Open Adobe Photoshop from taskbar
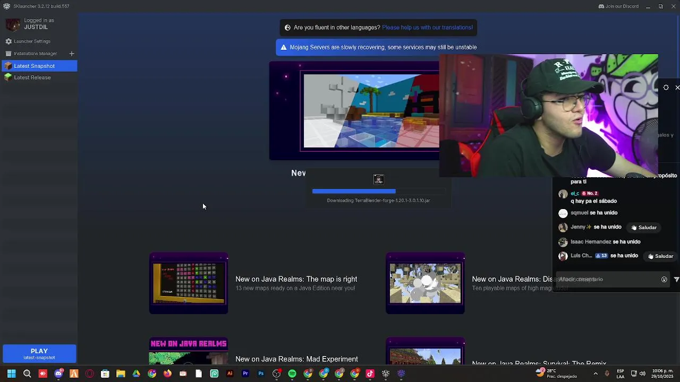 coord(261,374)
